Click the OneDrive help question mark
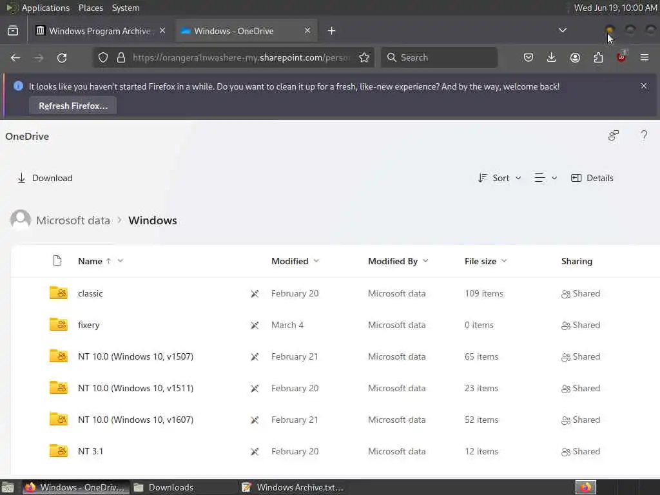This screenshot has height=495, width=660. tap(644, 135)
